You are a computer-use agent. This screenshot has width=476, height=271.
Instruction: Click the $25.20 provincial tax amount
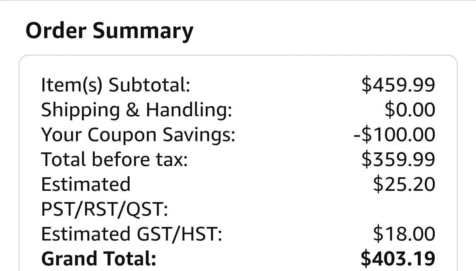click(404, 184)
